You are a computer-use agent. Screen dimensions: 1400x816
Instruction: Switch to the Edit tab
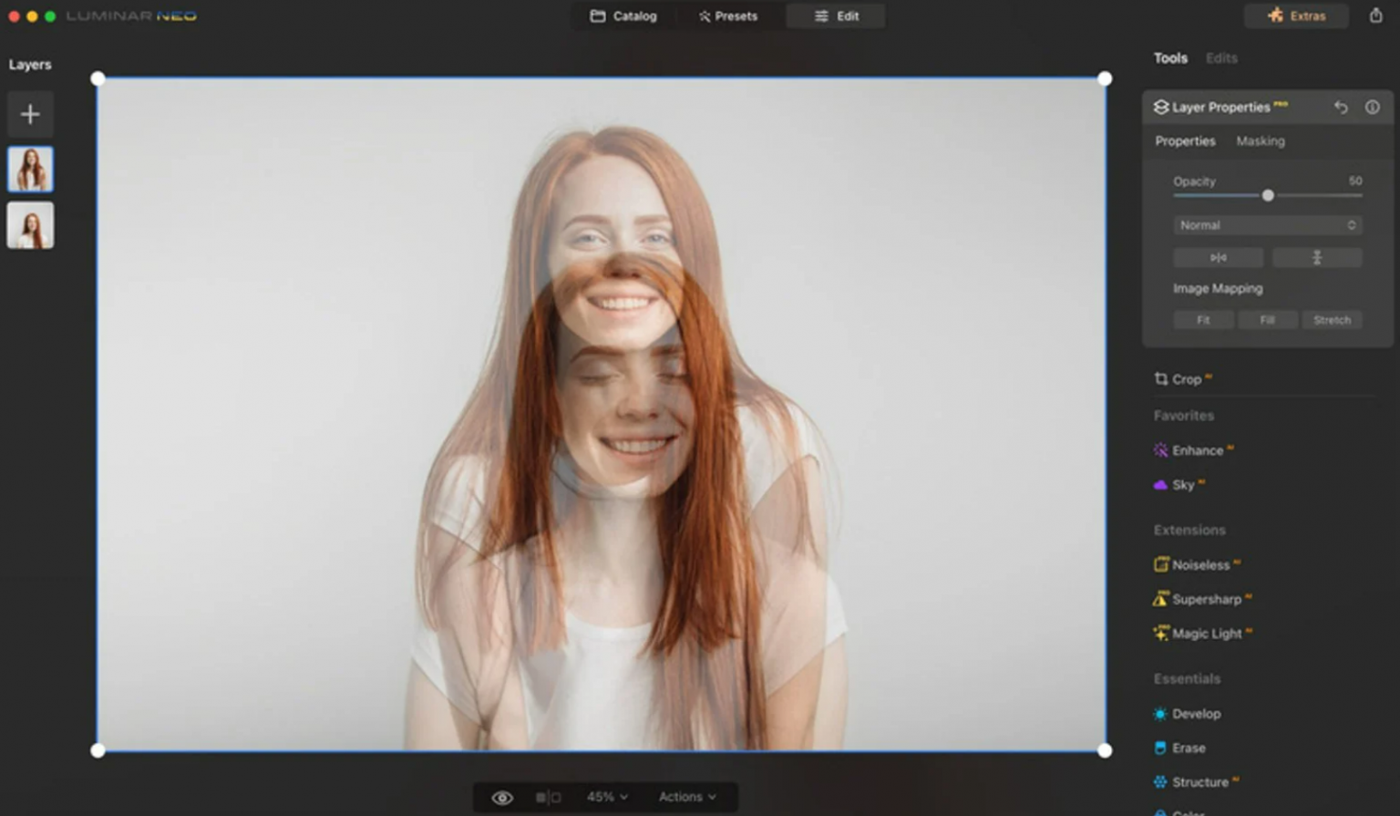[x=836, y=16]
